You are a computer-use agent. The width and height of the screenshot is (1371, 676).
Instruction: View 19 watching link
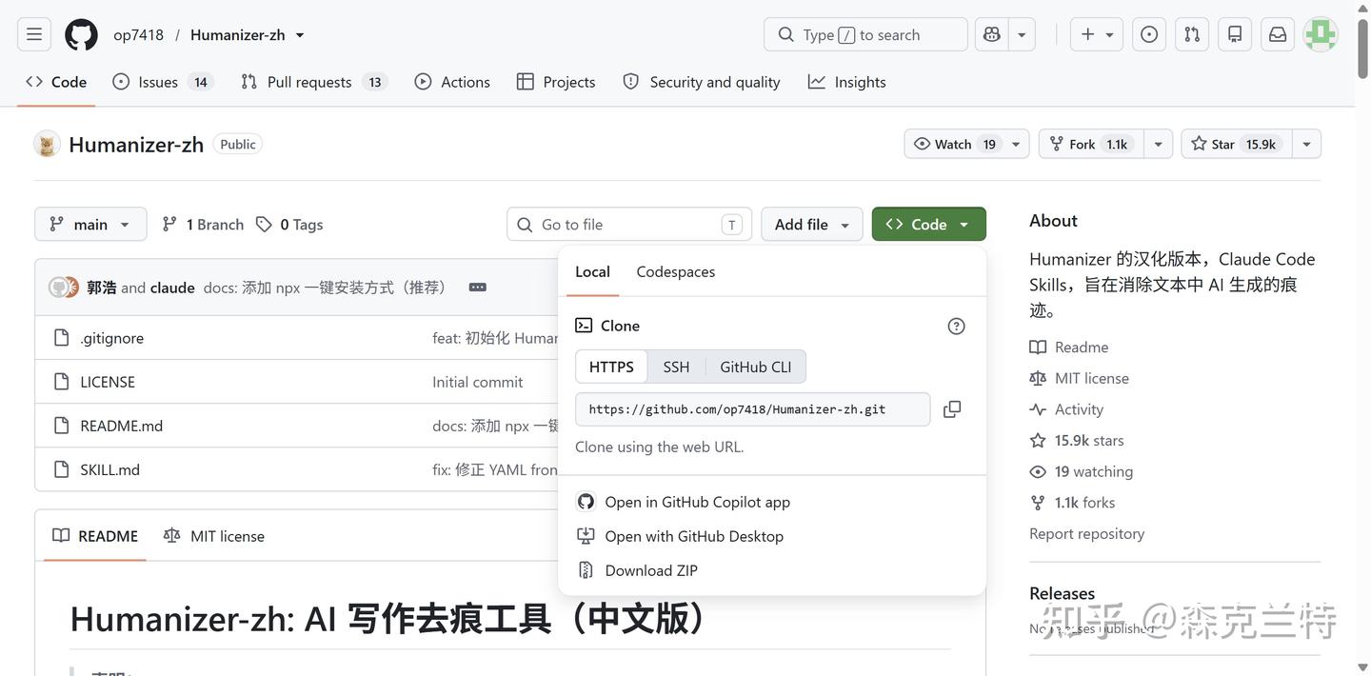click(x=1082, y=471)
